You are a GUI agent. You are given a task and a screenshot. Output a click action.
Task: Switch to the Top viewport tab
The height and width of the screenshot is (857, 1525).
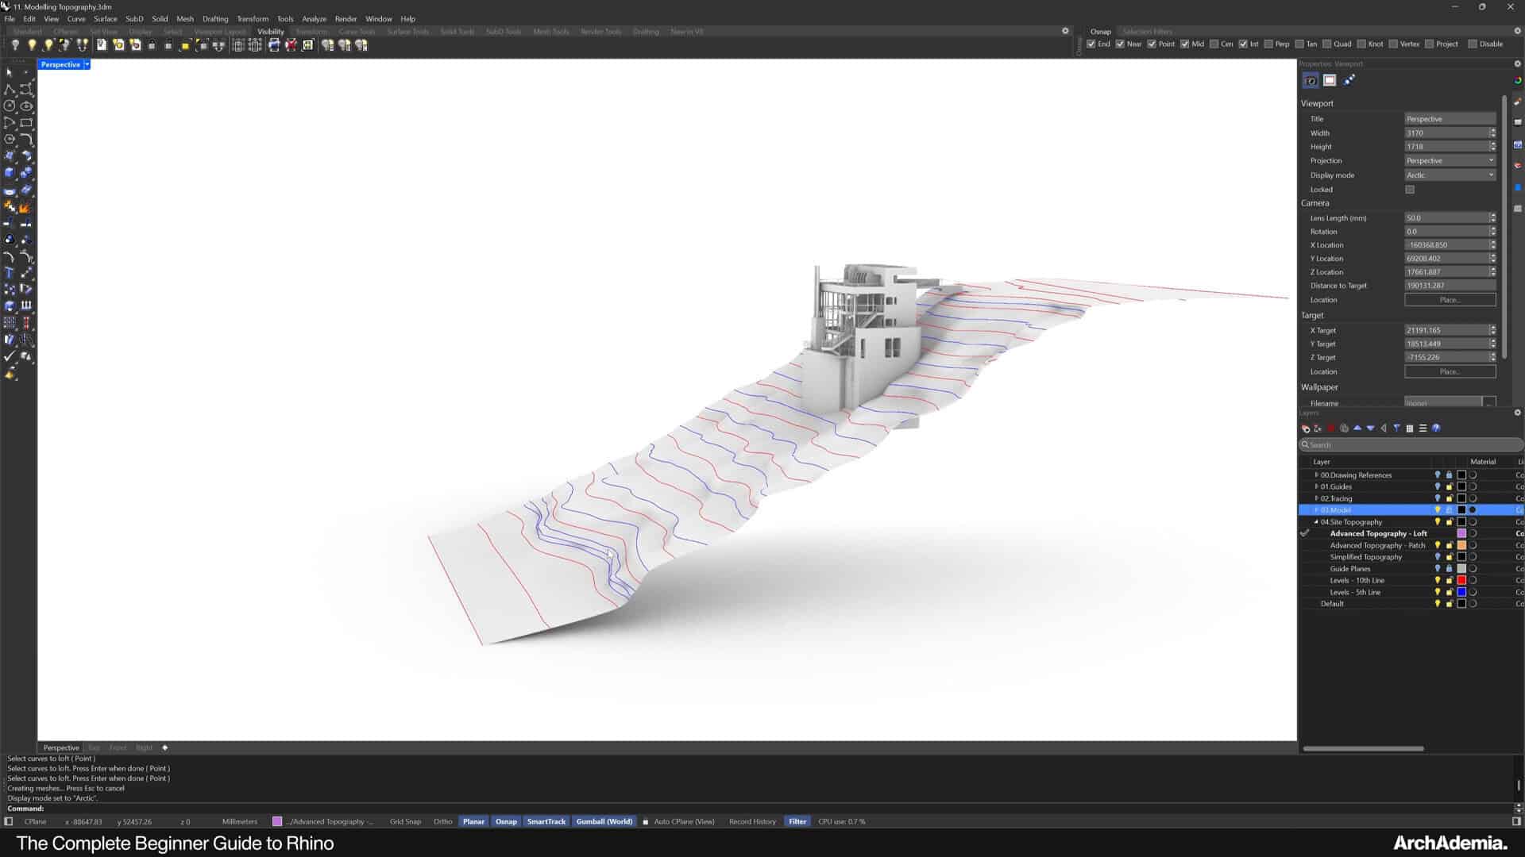pyautogui.click(x=94, y=748)
